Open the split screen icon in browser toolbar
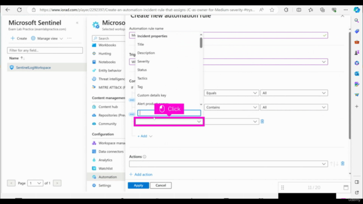Viewport: 363px width, 204px height. coord(299,10)
